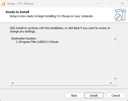Click the Setup - X11 Mouse title text
This screenshot has width=128, height=101.
click(20, 4)
